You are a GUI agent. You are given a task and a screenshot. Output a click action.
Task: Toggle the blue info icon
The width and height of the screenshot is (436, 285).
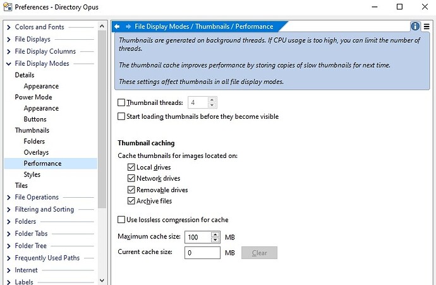tap(415, 27)
